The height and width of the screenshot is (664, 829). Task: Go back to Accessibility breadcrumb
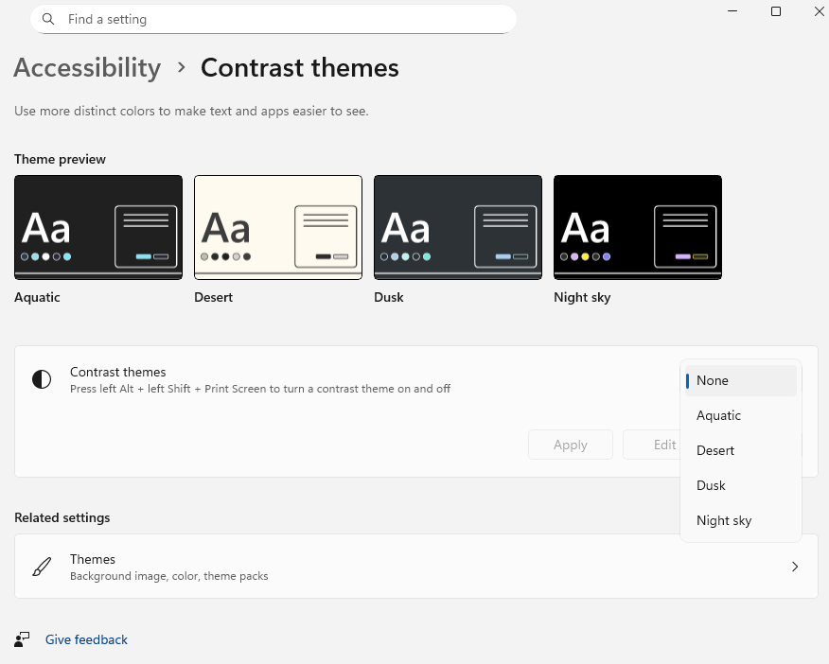coord(87,68)
